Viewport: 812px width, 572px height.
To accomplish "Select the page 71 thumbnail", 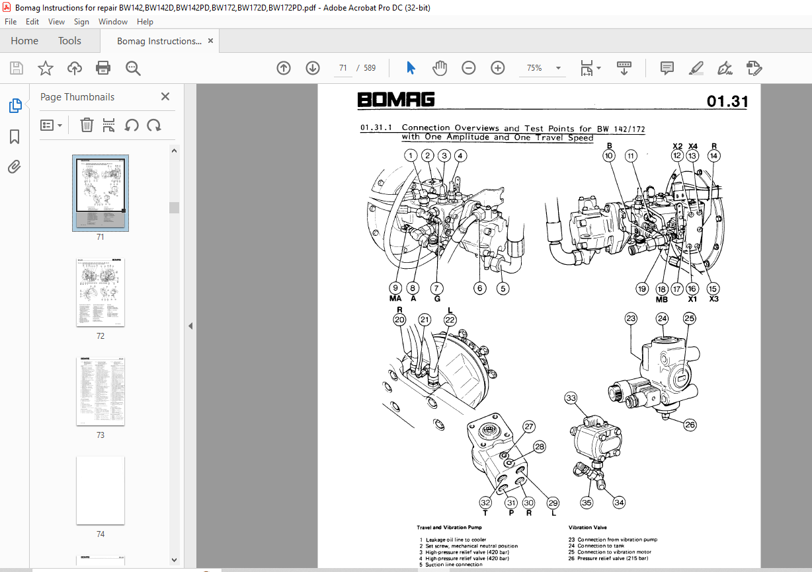I will pos(101,193).
